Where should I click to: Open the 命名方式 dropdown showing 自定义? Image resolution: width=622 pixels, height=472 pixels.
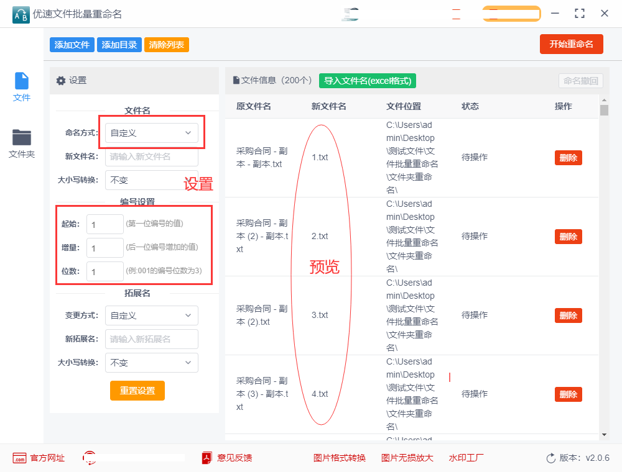pos(151,132)
